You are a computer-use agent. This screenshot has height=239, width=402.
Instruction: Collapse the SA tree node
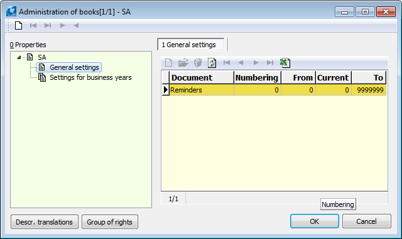pos(19,57)
